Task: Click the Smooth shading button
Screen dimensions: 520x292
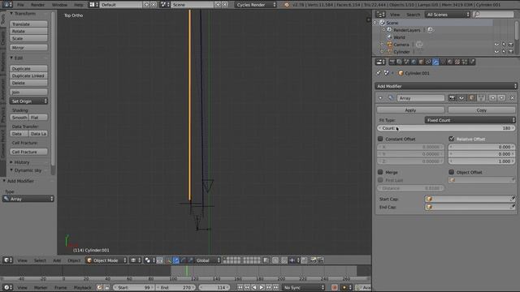Action: coord(19,117)
